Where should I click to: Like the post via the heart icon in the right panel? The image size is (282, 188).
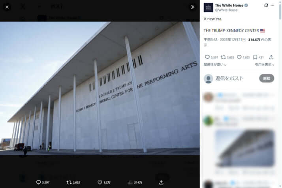coord(239,57)
